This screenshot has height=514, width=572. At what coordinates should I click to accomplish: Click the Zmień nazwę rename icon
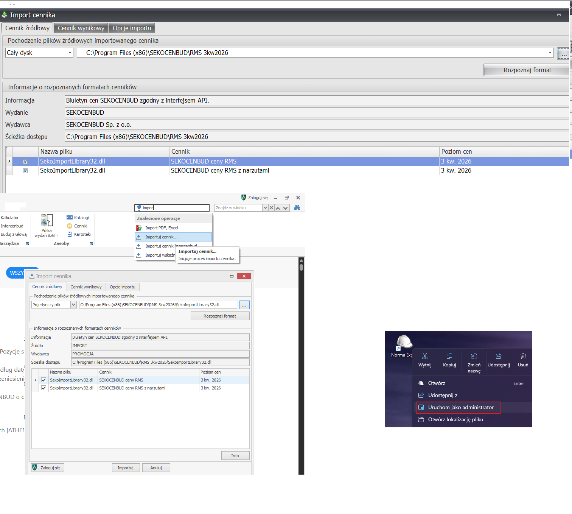(x=474, y=356)
